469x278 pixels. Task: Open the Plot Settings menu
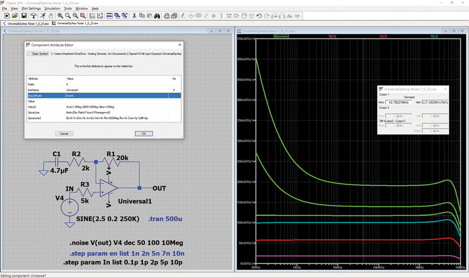[31, 8]
